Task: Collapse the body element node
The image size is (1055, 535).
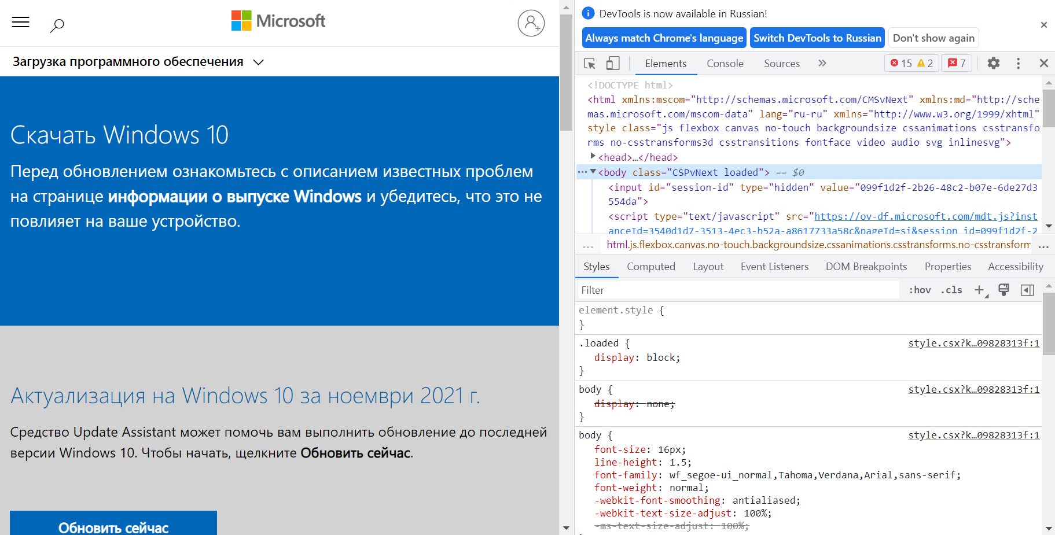Action: pyautogui.click(x=593, y=172)
